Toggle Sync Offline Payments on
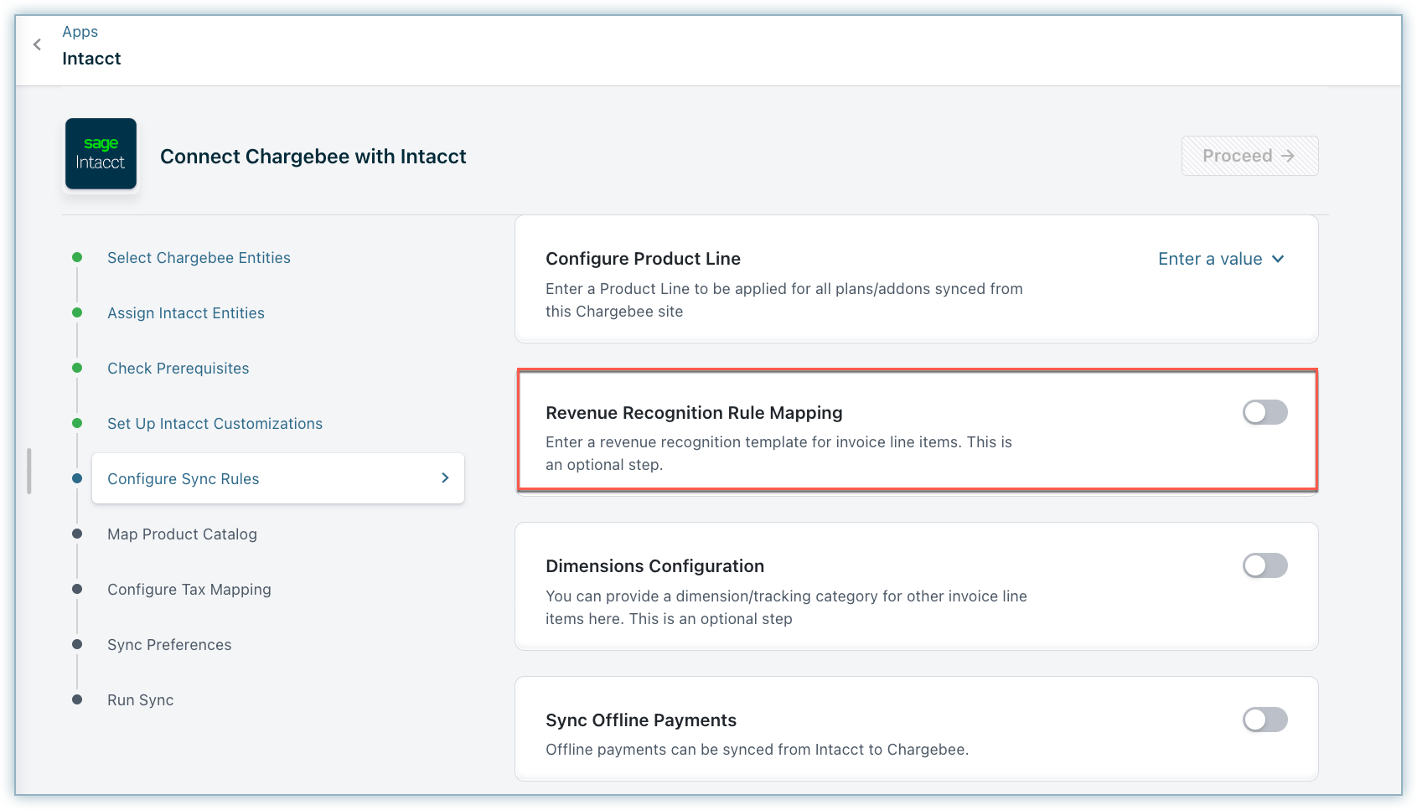 [x=1264, y=720]
